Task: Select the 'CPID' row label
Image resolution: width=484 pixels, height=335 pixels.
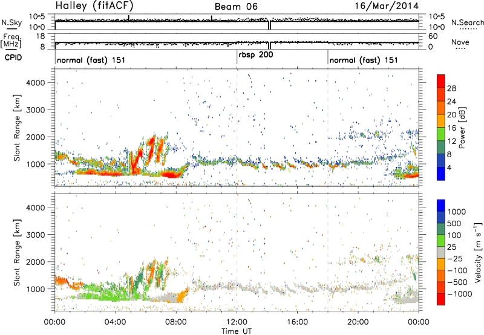Action: [13, 57]
